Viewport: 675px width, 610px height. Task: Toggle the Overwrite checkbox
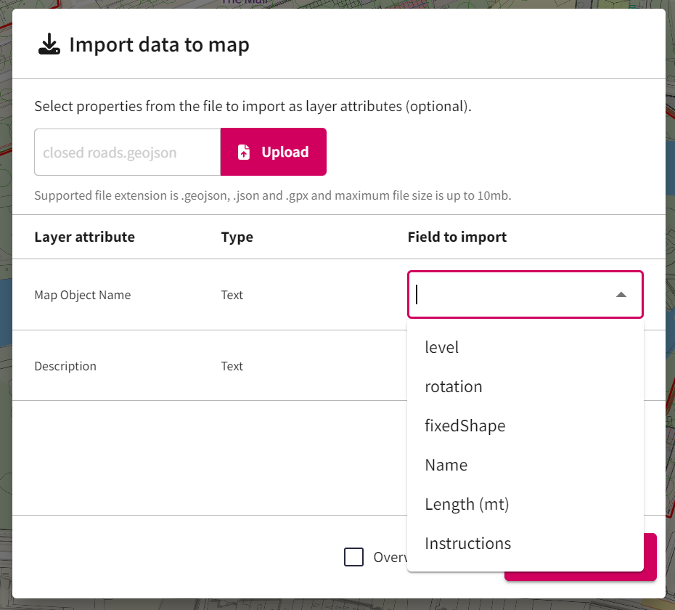353,557
